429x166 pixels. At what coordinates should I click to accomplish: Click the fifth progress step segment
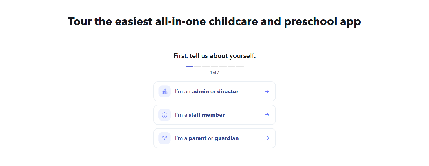(x=223, y=66)
